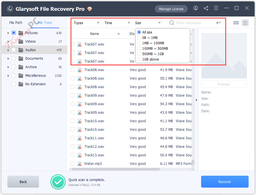The image size is (256, 195).
Task: Expand the Documents tree node
Action: coord(8,59)
